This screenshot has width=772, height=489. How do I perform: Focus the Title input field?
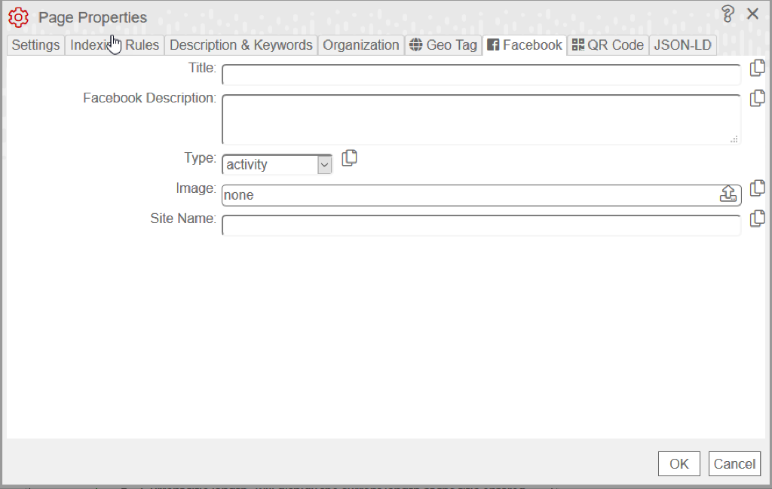pos(482,75)
